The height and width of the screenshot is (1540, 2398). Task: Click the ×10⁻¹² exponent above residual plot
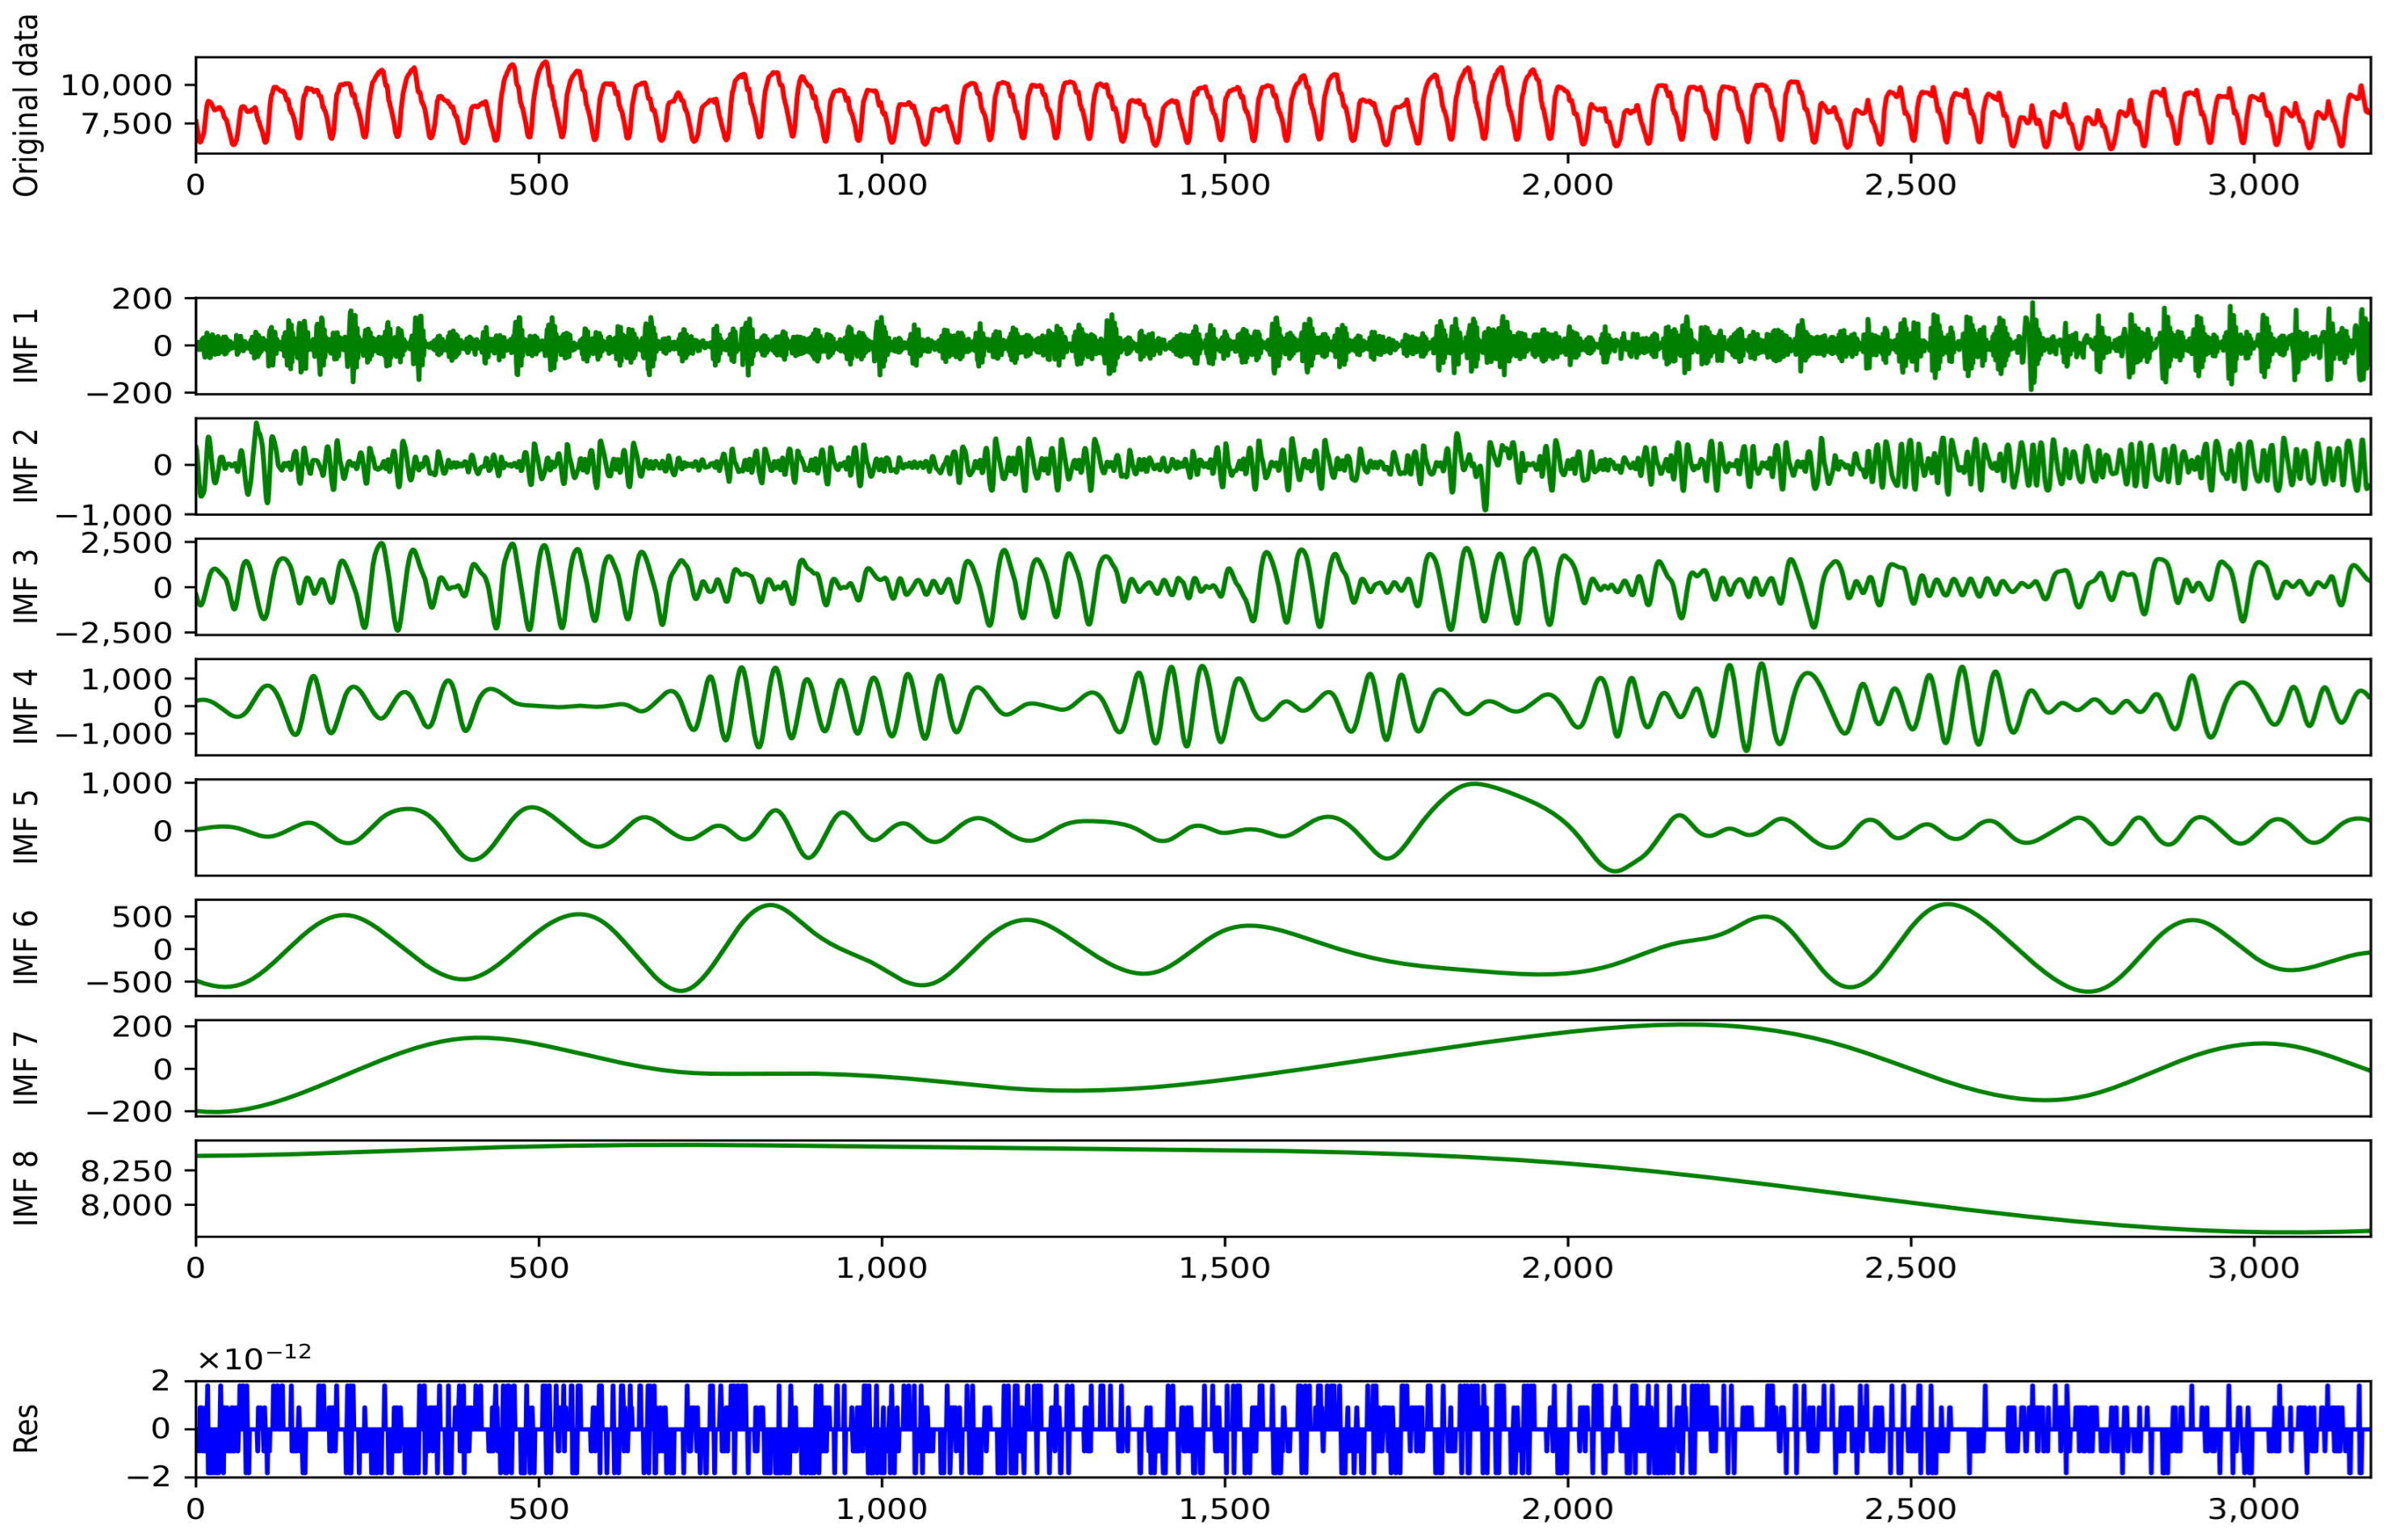254,1357
